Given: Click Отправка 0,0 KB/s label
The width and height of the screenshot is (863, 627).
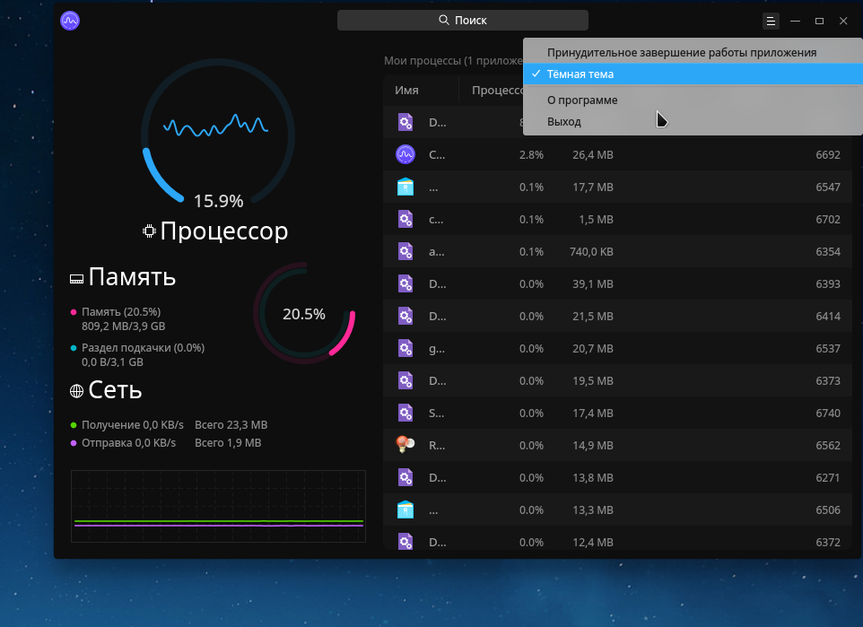Looking at the screenshot, I should [129, 443].
